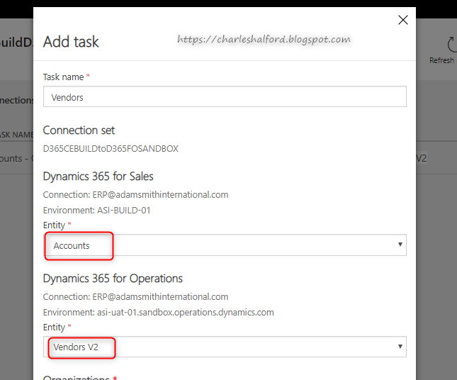Click the Sales connection email address
Viewport: 457px width, 380px height.
pyautogui.click(x=160, y=195)
